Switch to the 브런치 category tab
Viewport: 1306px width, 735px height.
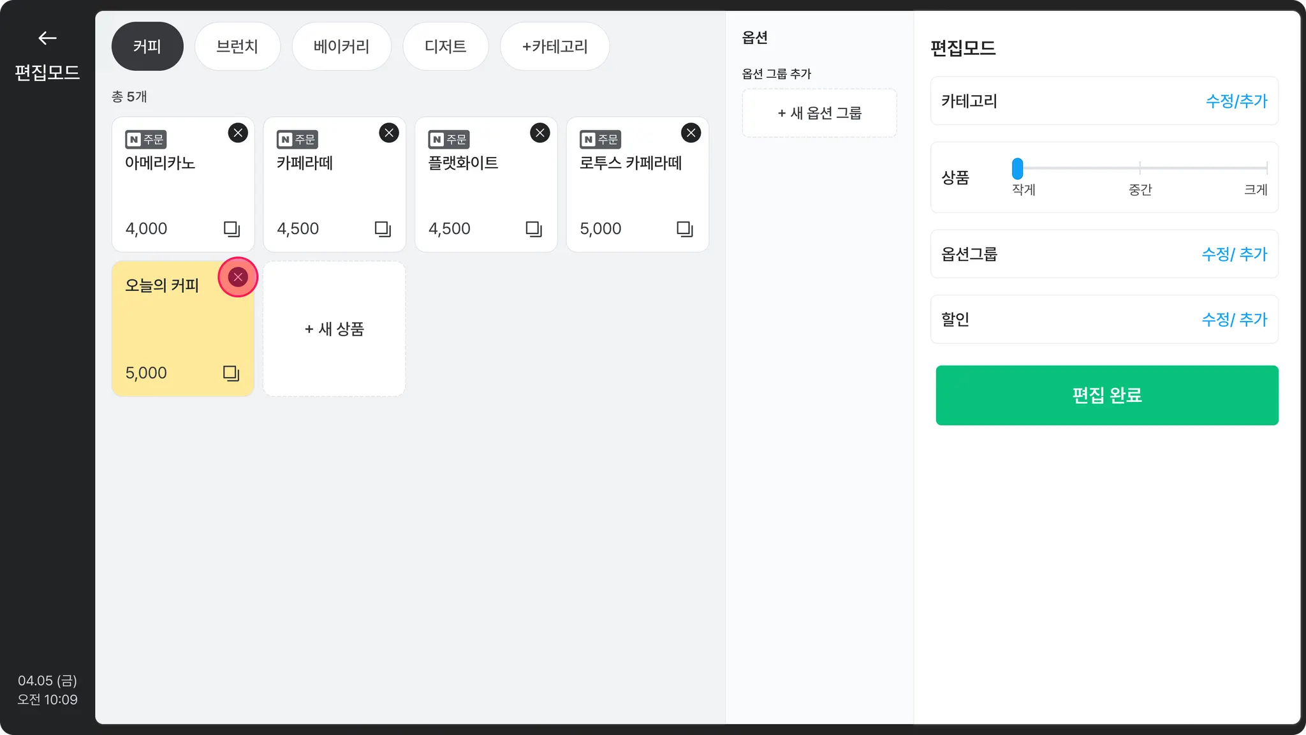click(x=237, y=47)
